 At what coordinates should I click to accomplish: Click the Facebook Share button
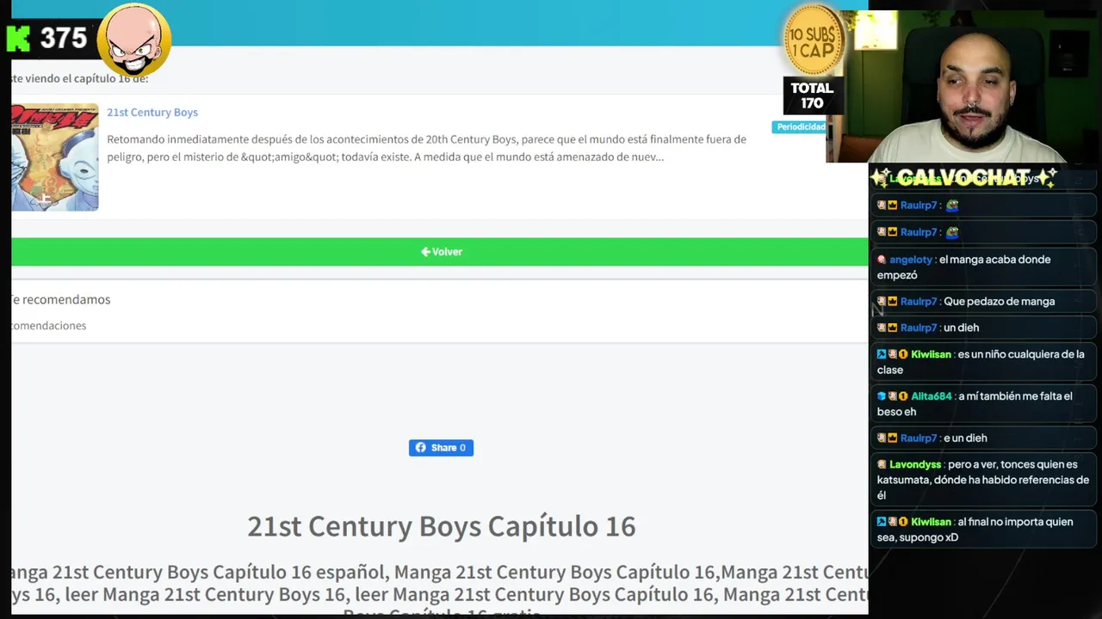click(441, 447)
